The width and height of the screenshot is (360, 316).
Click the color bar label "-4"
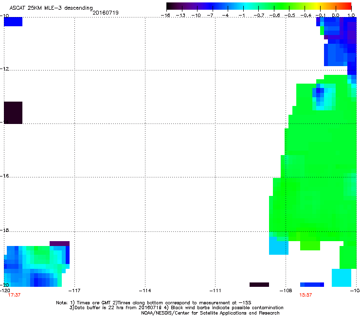226,16
